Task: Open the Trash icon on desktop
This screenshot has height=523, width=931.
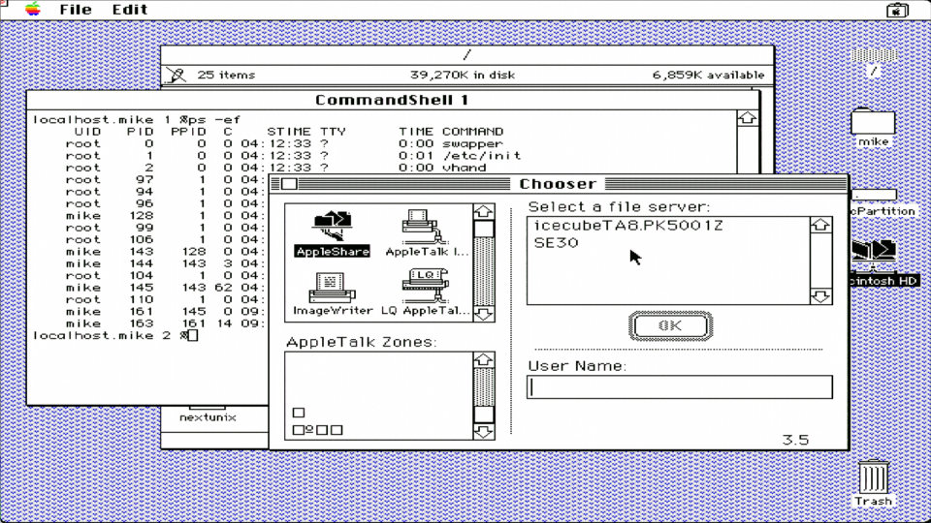Action: tap(874, 484)
